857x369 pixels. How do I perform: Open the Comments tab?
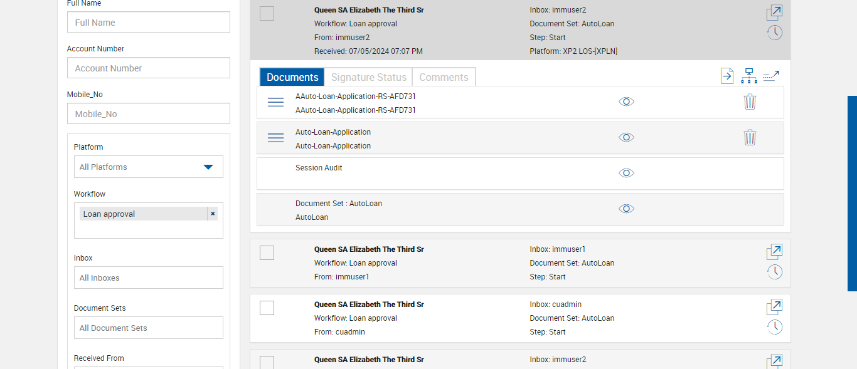pyautogui.click(x=444, y=77)
